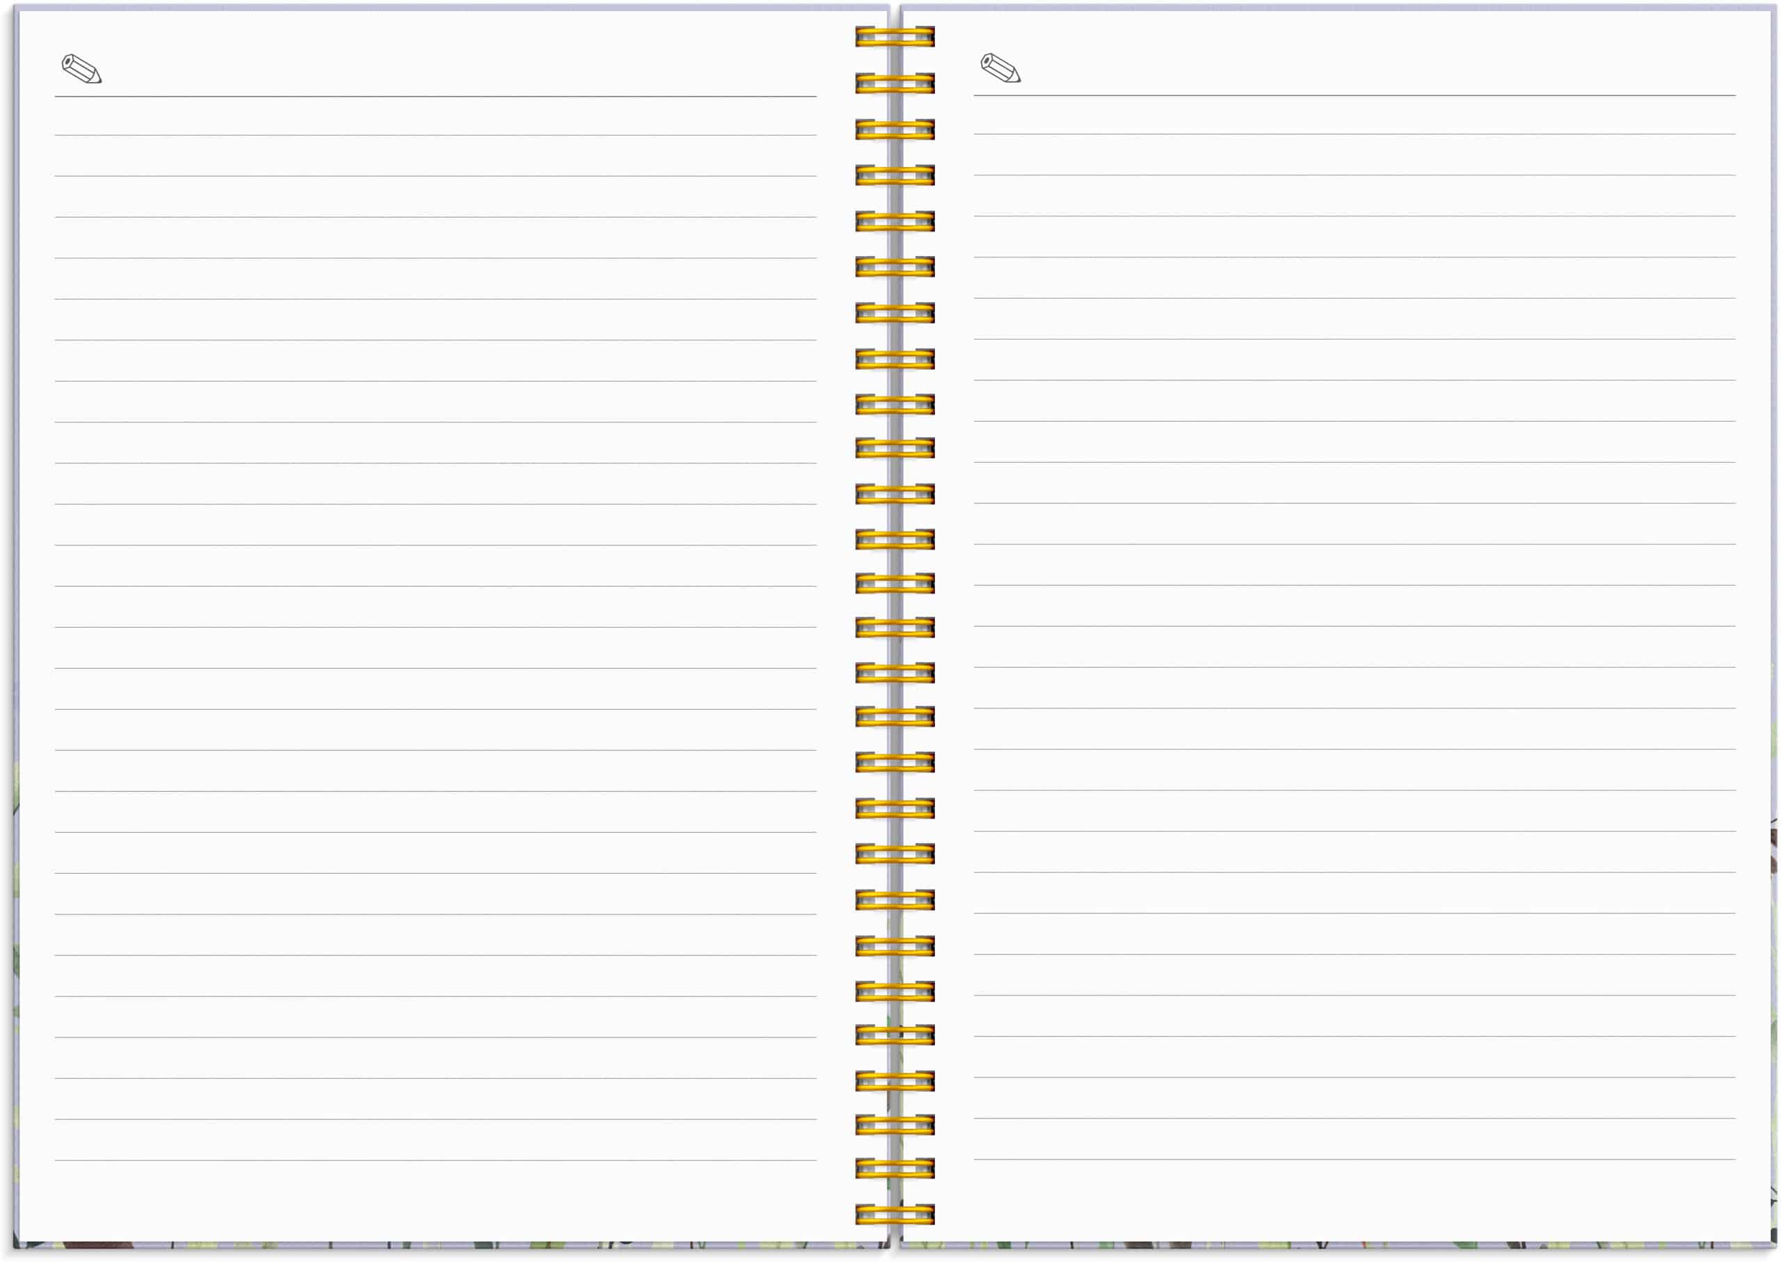Click the dark header line on left page

pyautogui.click(x=435, y=97)
